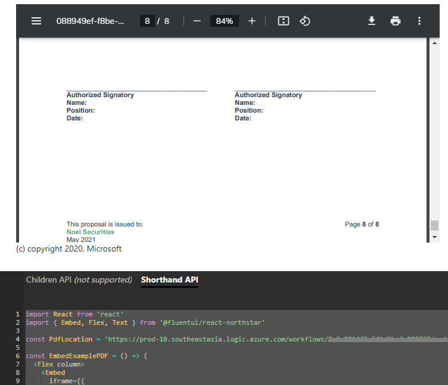448x385 pixels.
Task: Click the 84% zoom level field
Action: click(224, 21)
